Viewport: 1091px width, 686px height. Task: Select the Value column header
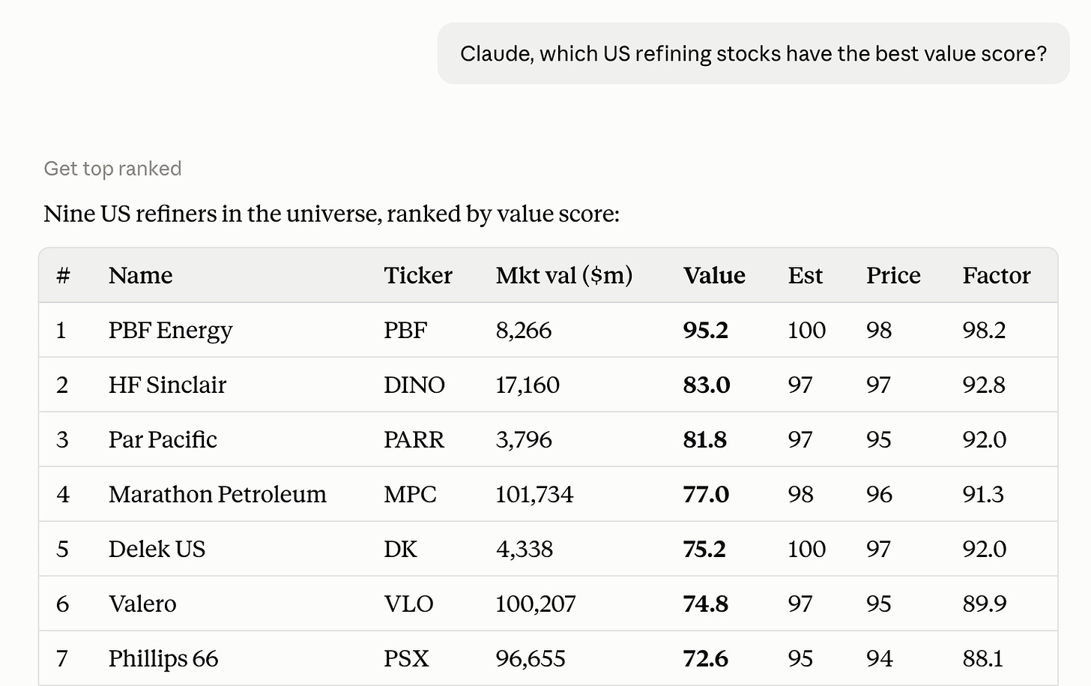point(714,275)
